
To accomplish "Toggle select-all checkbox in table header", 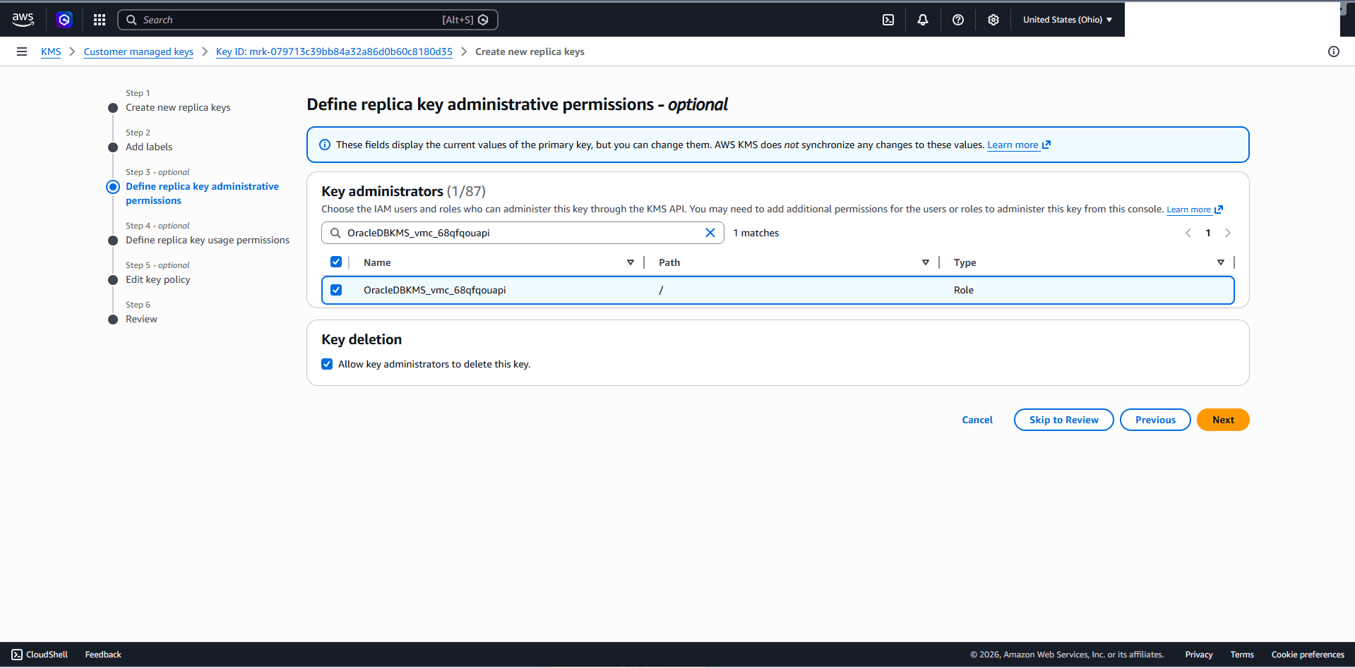I will pyautogui.click(x=336, y=262).
